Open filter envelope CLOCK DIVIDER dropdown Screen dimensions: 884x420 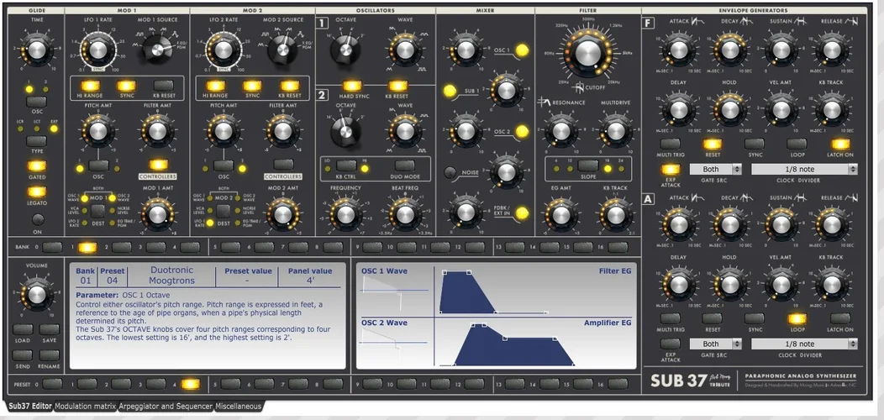point(804,169)
